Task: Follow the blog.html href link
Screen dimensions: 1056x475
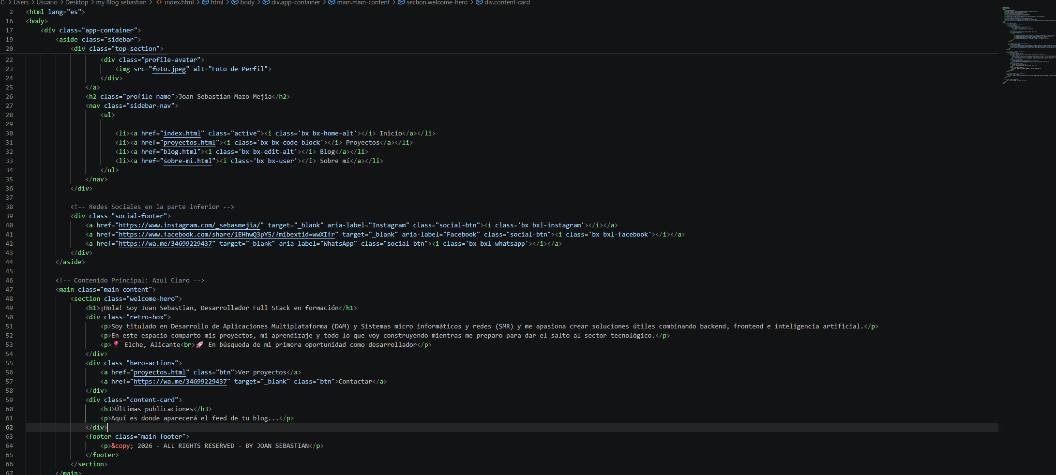Action: [180, 152]
